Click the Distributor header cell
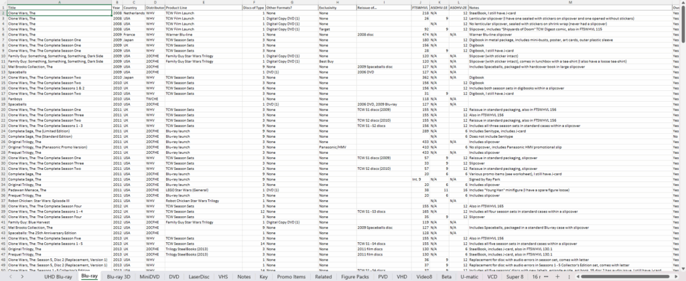 pyautogui.click(x=154, y=8)
